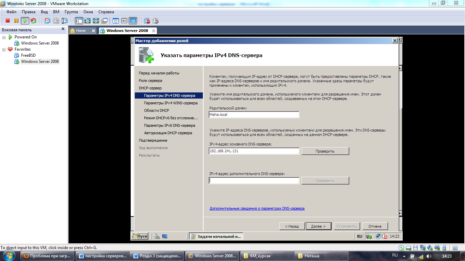
Task: Open the Окна menu
Action: tap(88, 12)
